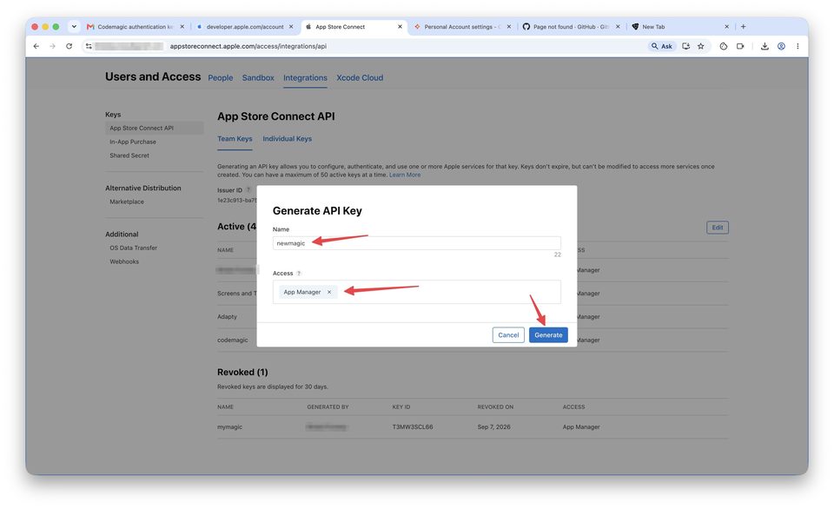The height and width of the screenshot is (509, 834).
Task: Click Cancel in the Generate API Key dialog
Action: 508,335
